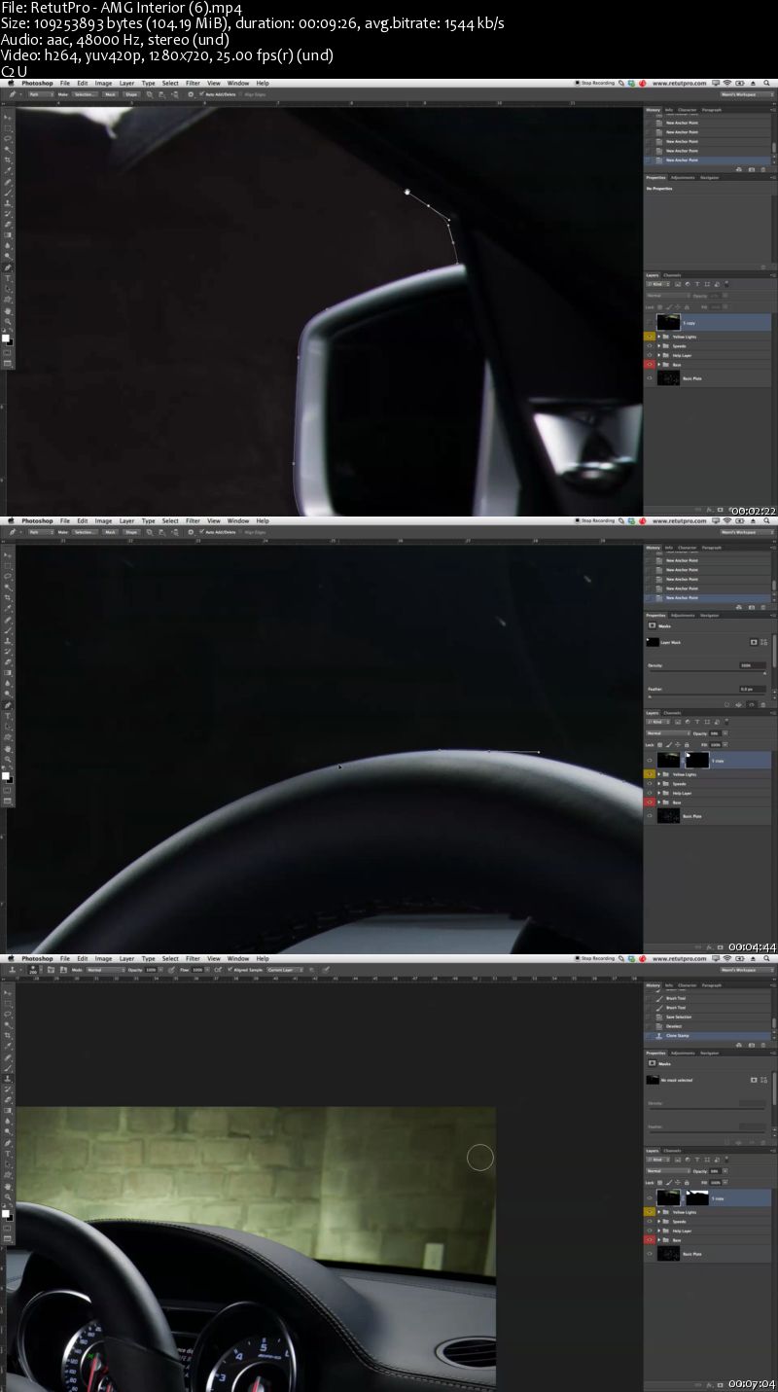Viewport: 778px width, 1392px height.
Task: Select the Lasso tool in the top frame's toolbar
Action: (x=9, y=139)
